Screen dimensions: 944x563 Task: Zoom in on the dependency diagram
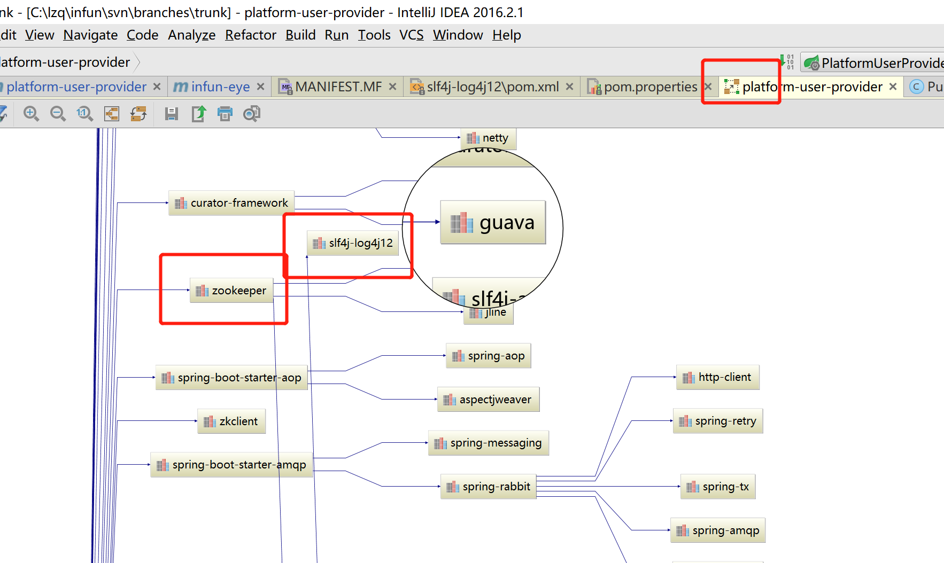[x=31, y=113]
